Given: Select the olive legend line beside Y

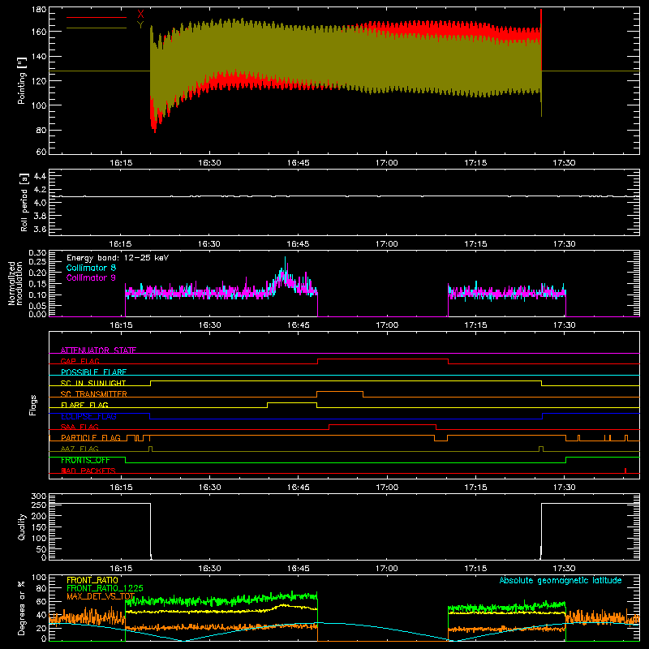Looking at the screenshot, I should pos(97,28).
